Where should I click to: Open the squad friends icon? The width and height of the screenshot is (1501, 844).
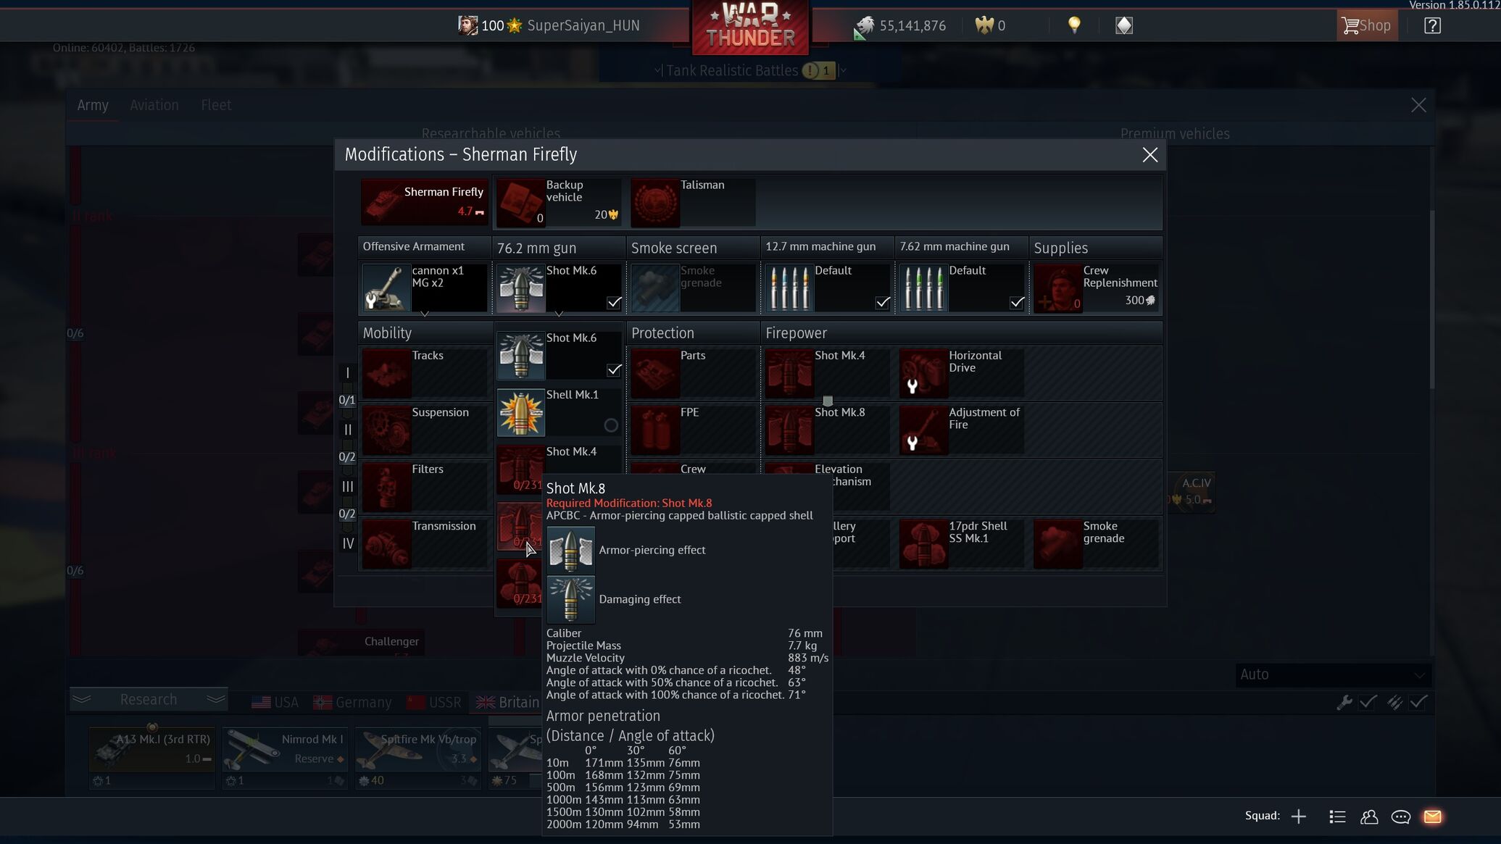pyautogui.click(x=1369, y=816)
